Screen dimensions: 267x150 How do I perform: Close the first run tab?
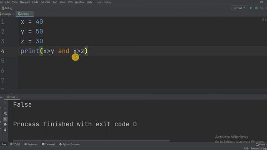(17, 97)
